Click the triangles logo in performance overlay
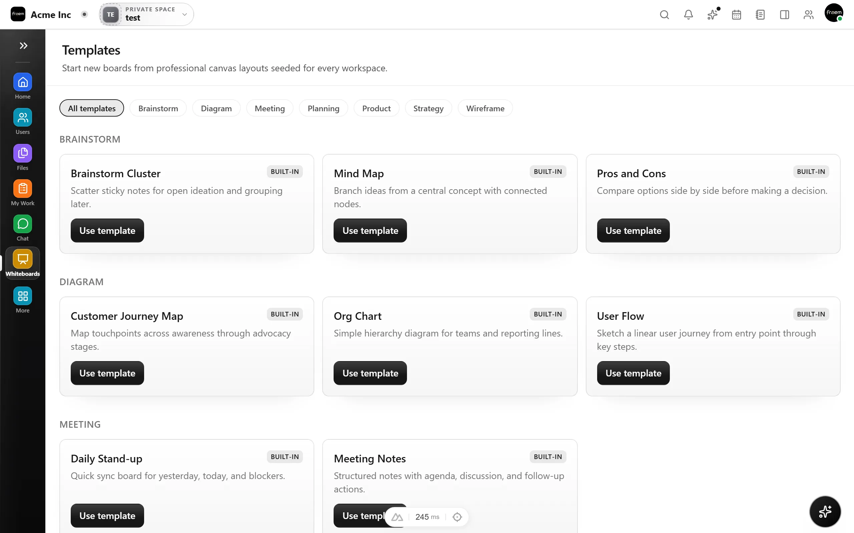The height and width of the screenshot is (533, 854). tap(397, 517)
